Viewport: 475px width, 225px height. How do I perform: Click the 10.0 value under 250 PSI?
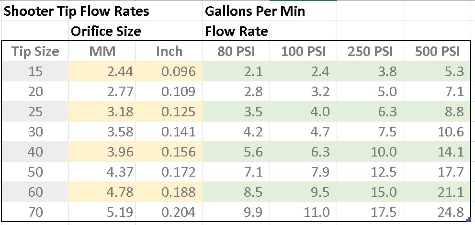[x=370, y=152]
